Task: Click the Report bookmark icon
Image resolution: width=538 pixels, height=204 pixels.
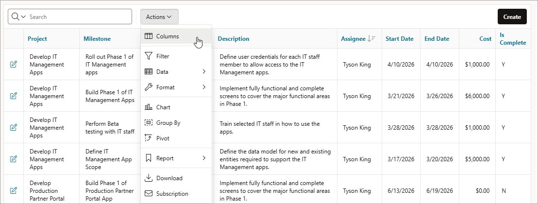Action: point(148,158)
